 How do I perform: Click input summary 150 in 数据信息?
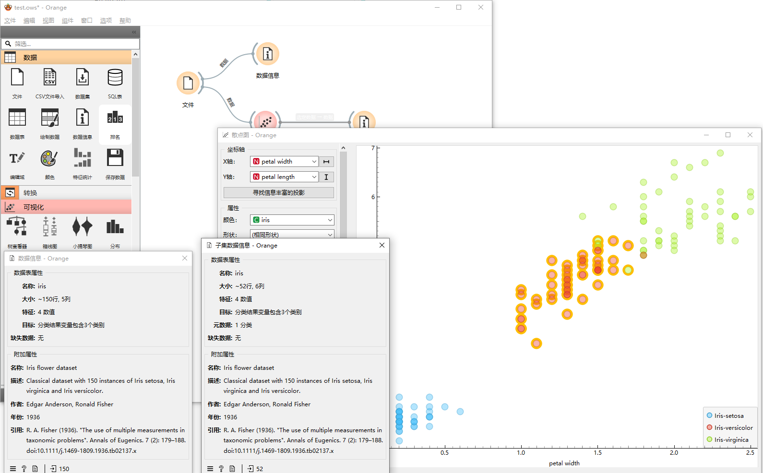[60, 469]
